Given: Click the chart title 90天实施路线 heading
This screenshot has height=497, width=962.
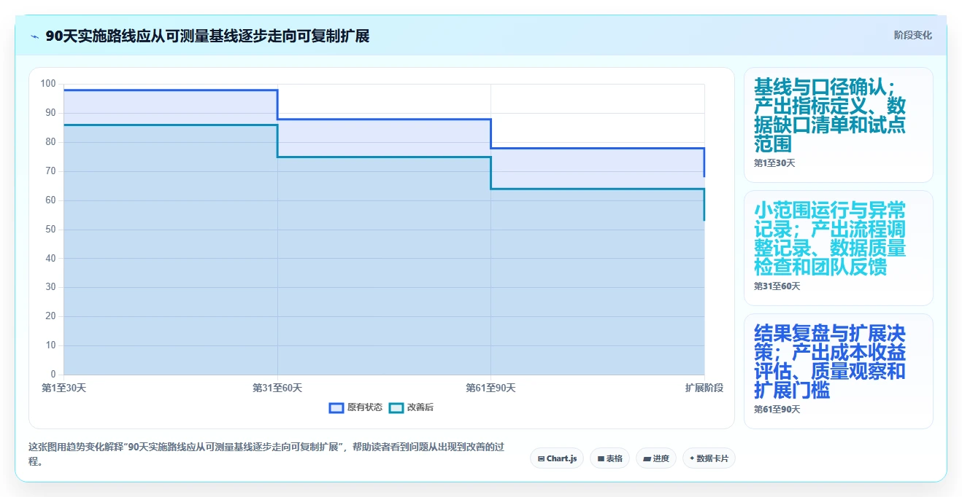Looking at the screenshot, I should 207,36.
